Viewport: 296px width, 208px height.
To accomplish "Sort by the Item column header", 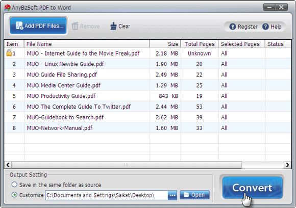I will pyautogui.click(x=14, y=44).
